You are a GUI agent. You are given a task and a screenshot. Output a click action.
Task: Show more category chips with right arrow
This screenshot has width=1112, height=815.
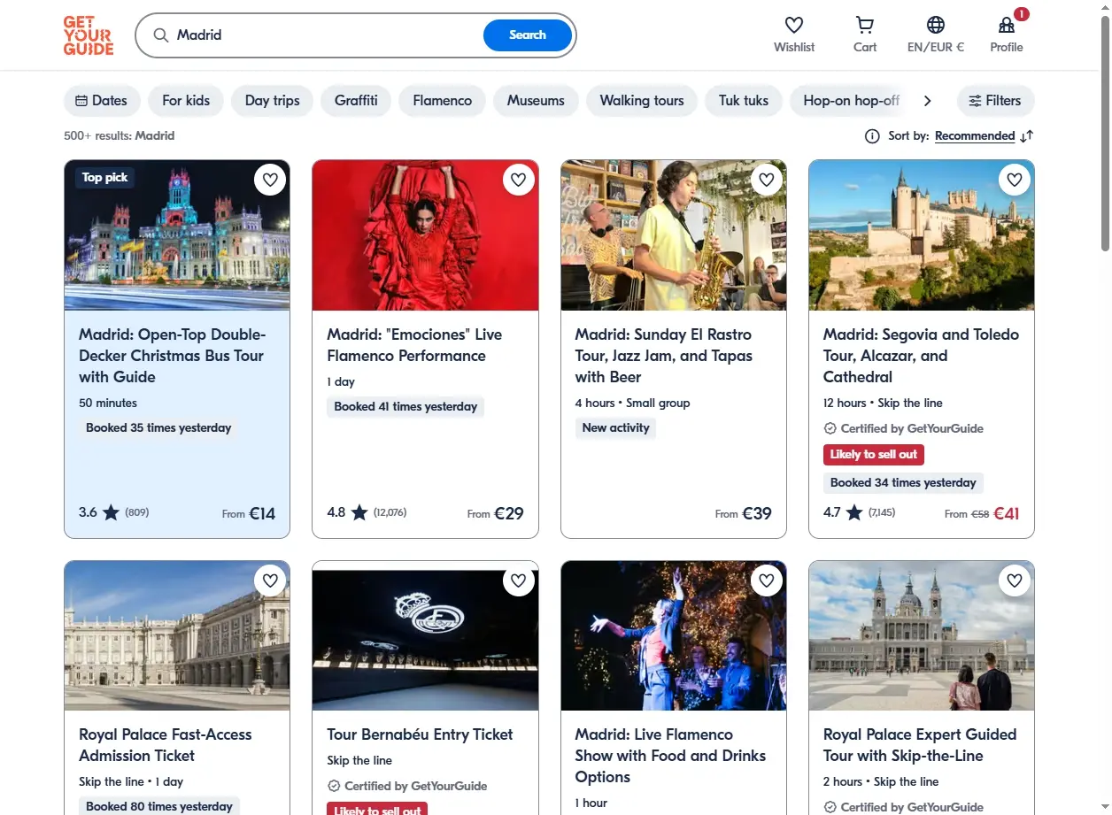tap(928, 101)
